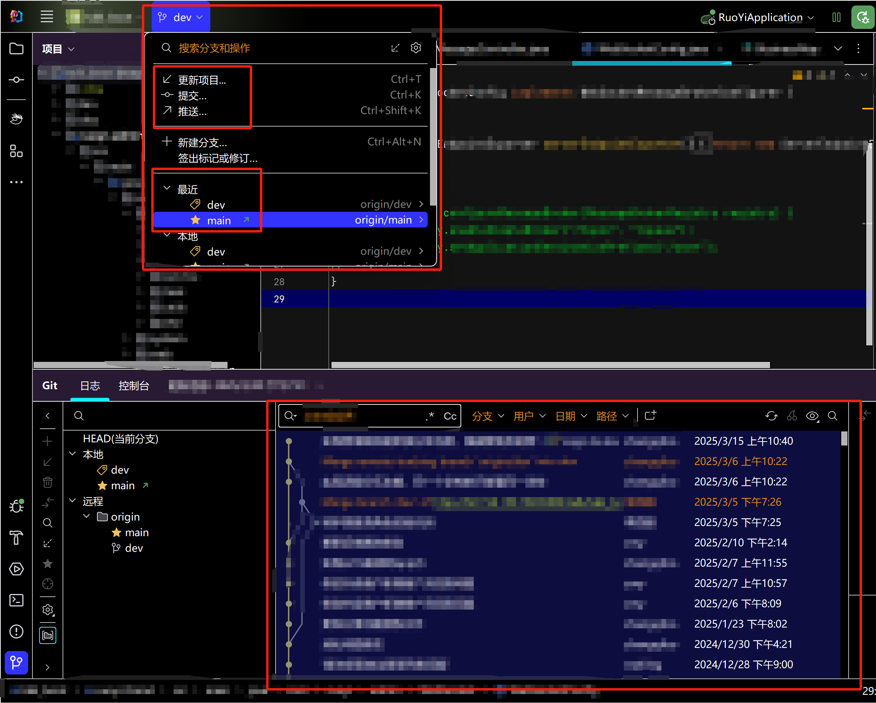The image size is (876, 703).
Task: Open view options eye icon in log
Action: click(x=812, y=416)
